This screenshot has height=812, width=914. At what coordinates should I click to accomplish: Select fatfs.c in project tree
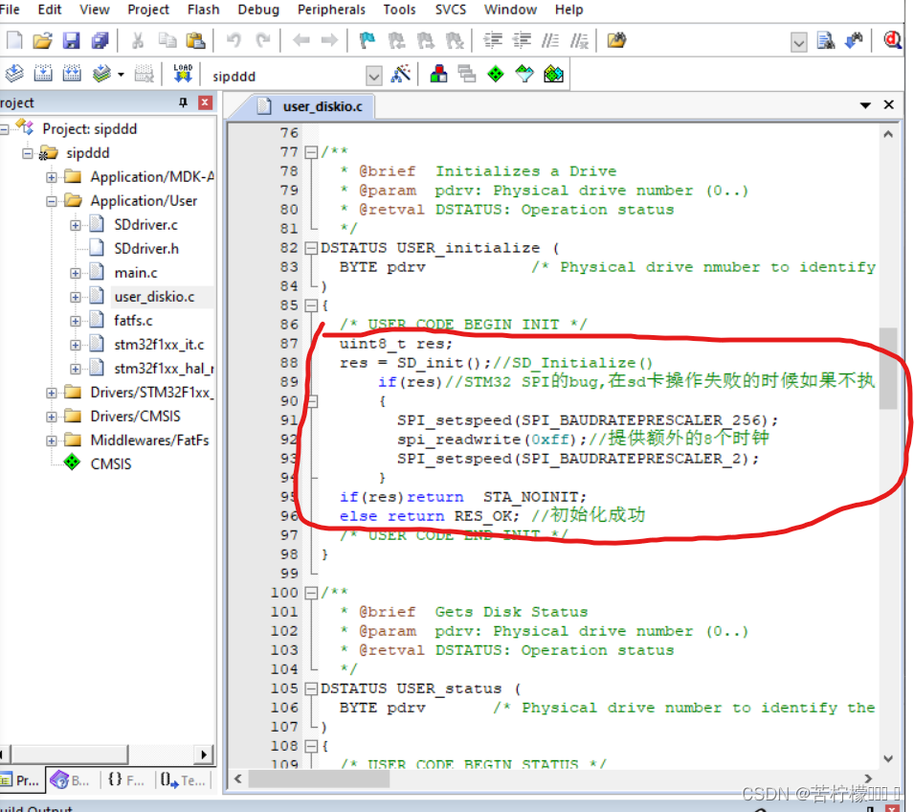click(133, 321)
